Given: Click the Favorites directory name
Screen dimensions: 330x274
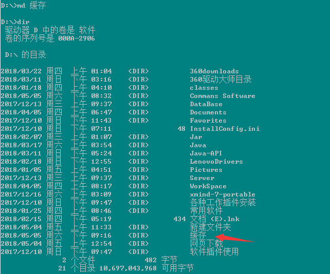Looking at the screenshot, I should click(x=208, y=121).
